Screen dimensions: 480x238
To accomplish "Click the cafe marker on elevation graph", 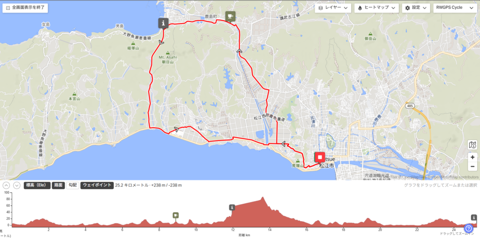I will click(x=175, y=215).
